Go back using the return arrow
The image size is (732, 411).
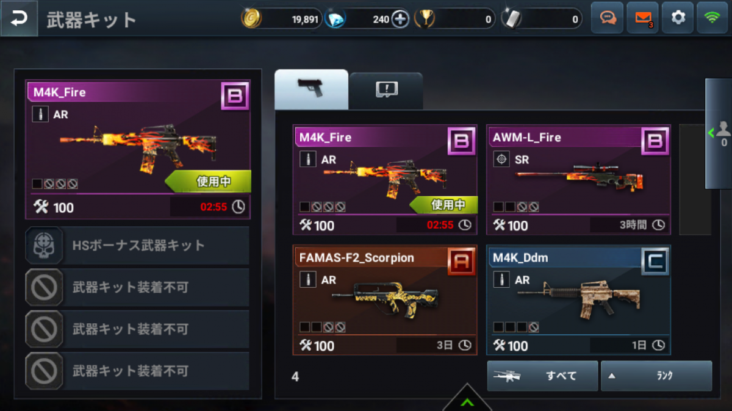[x=19, y=18]
